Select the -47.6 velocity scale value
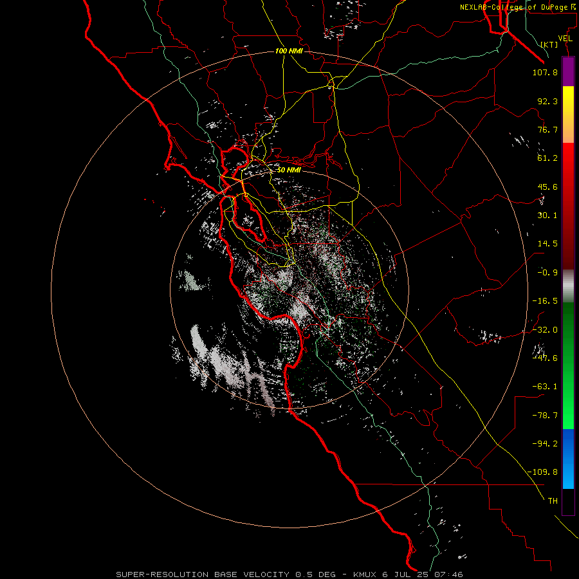 click(545, 358)
